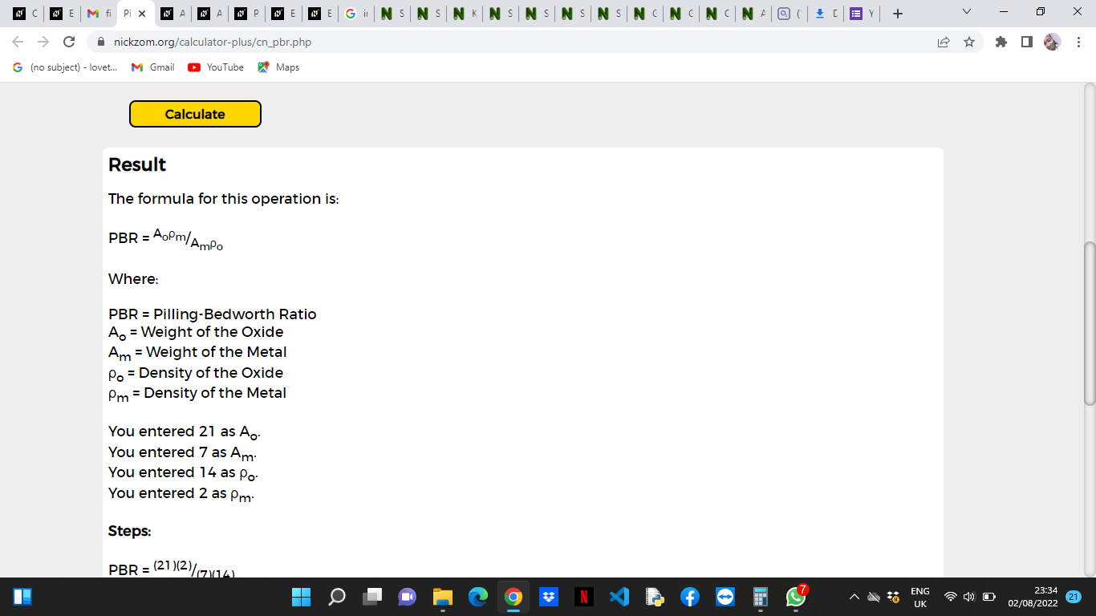
Task: Click the lock icon for site information
Action: point(101,42)
